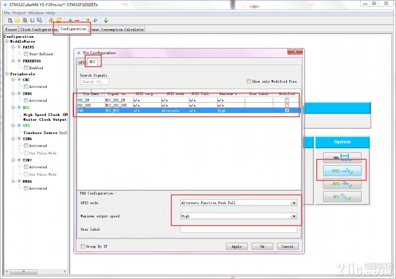Collapse the MiddleWares tree node
396x279 pixels.
[7, 41]
